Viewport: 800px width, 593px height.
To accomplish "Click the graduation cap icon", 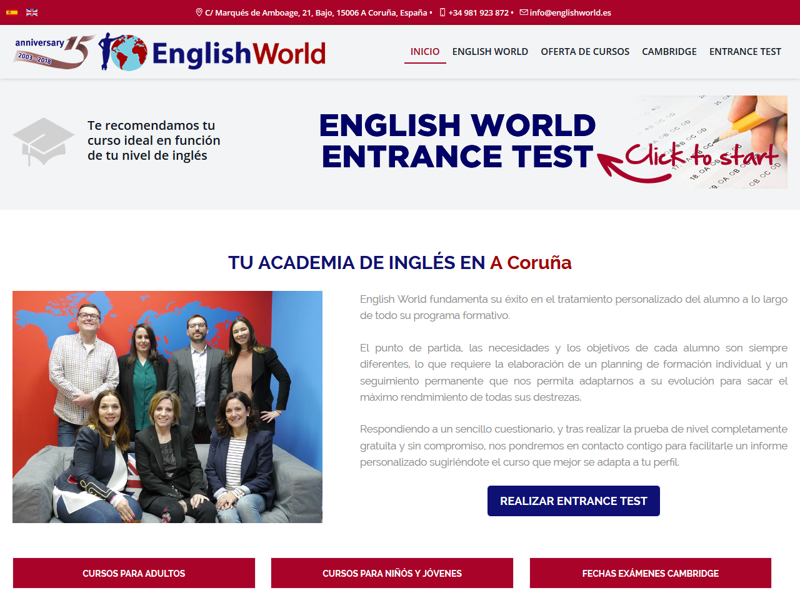I will 43,142.
